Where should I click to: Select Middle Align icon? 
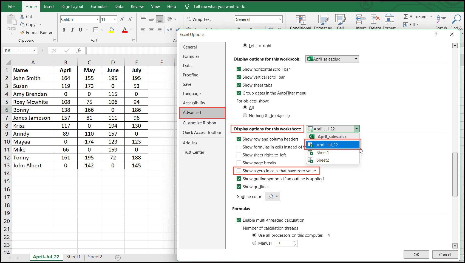coord(151,19)
